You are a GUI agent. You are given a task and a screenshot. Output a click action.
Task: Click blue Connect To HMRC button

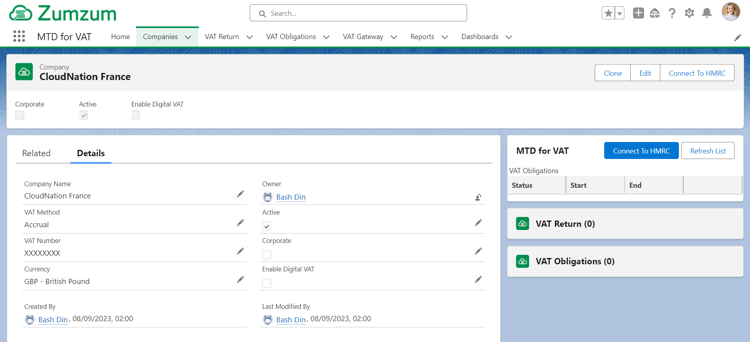[x=641, y=151]
